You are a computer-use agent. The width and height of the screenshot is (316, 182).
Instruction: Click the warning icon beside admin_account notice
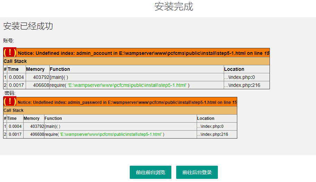[10, 52]
